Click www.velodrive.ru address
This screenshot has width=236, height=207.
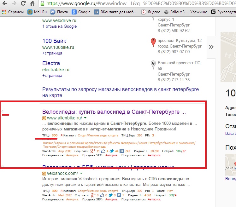point(59,20)
